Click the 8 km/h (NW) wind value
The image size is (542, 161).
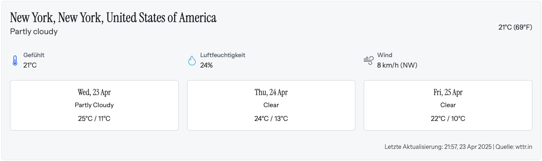397,65
